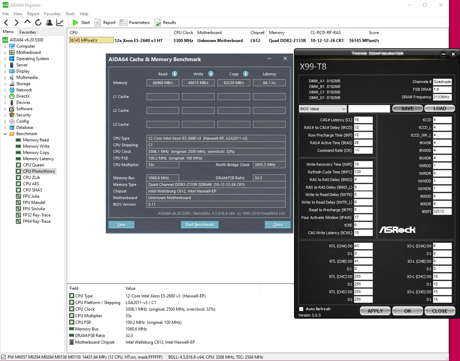This screenshot has height=361, width=460.
Task: Open the Parameters toolbar icon
Action: (123, 23)
